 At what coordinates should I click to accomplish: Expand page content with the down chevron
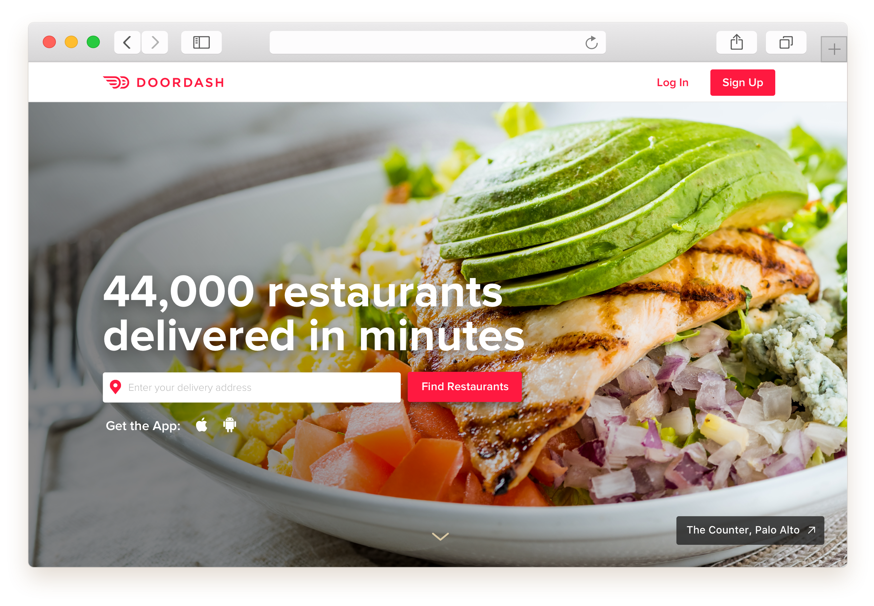coord(440,536)
